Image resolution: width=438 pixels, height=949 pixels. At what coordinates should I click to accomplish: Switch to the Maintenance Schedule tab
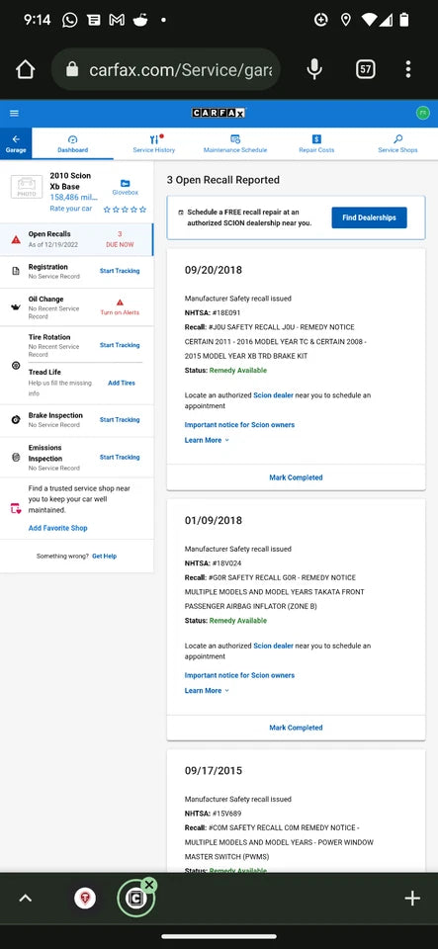point(235,144)
